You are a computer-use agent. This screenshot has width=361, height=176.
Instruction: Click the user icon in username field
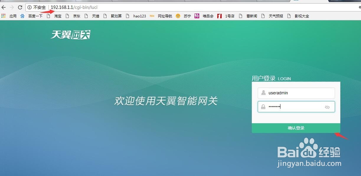click(264, 93)
